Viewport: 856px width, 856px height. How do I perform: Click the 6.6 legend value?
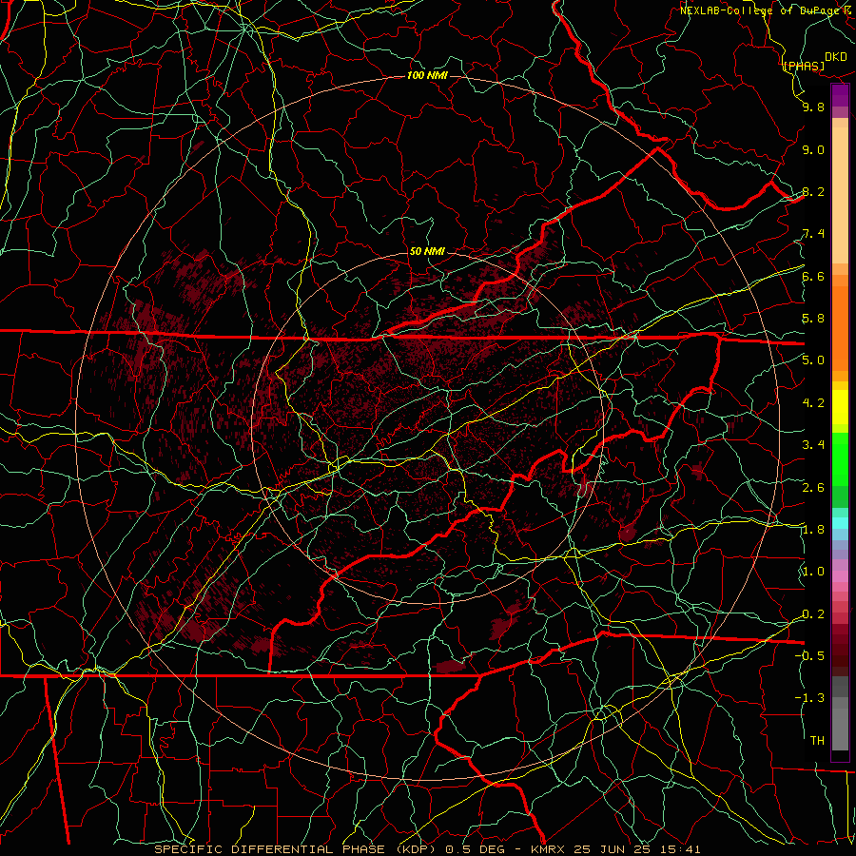[813, 276]
